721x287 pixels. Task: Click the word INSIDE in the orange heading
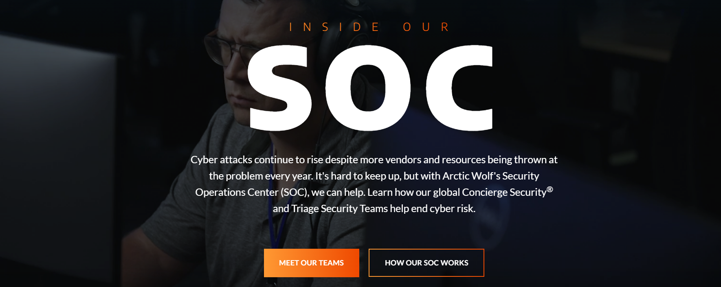click(334, 27)
